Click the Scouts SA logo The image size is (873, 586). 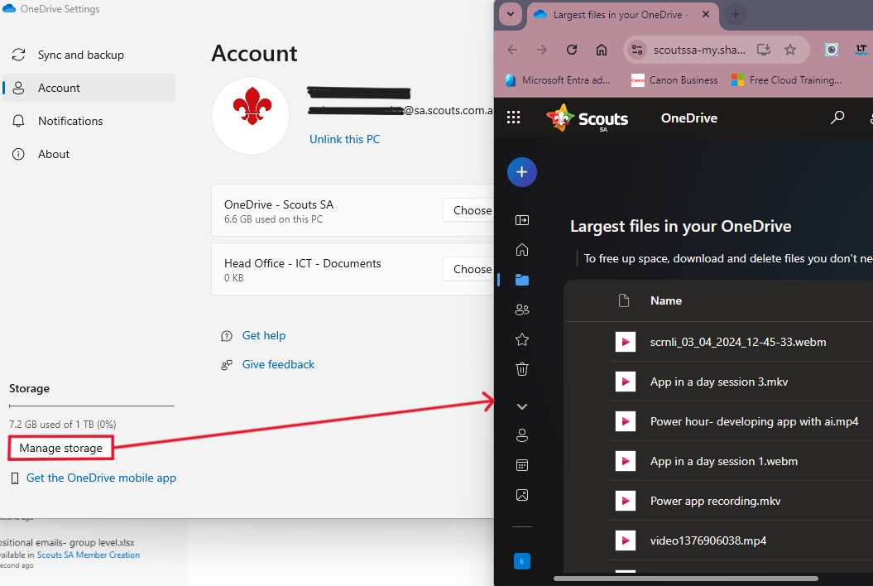click(x=588, y=118)
